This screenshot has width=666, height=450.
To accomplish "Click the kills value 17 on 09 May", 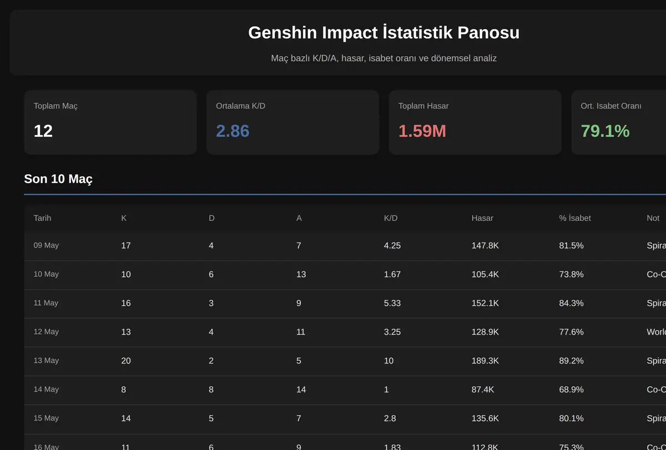I will pyautogui.click(x=126, y=245).
